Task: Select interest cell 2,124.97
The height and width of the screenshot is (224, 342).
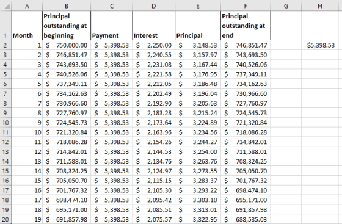Action: pos(153,171)
